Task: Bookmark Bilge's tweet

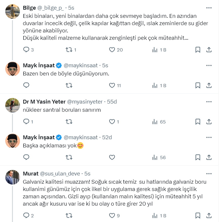Action: tap(198, 50)
